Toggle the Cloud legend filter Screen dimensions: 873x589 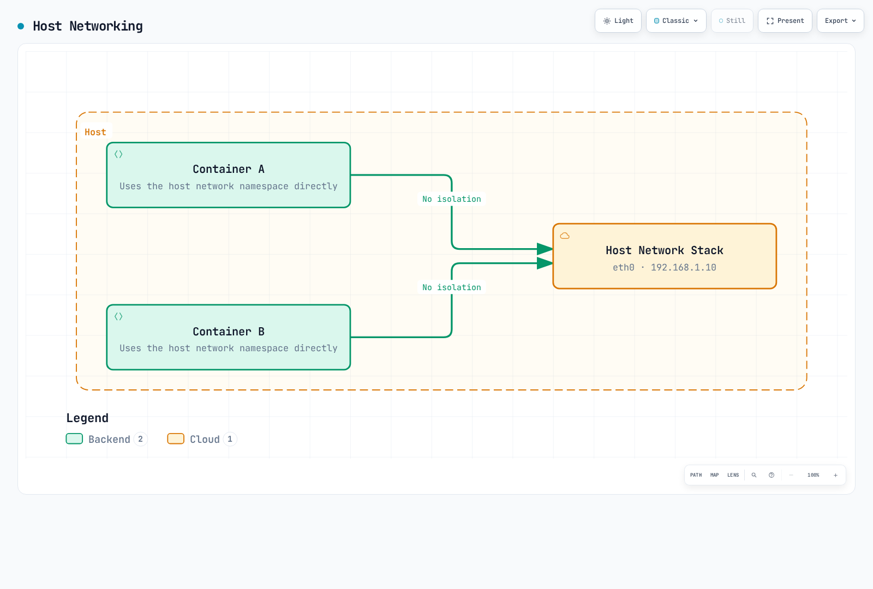pyautogui.click(x=202, y=439)
